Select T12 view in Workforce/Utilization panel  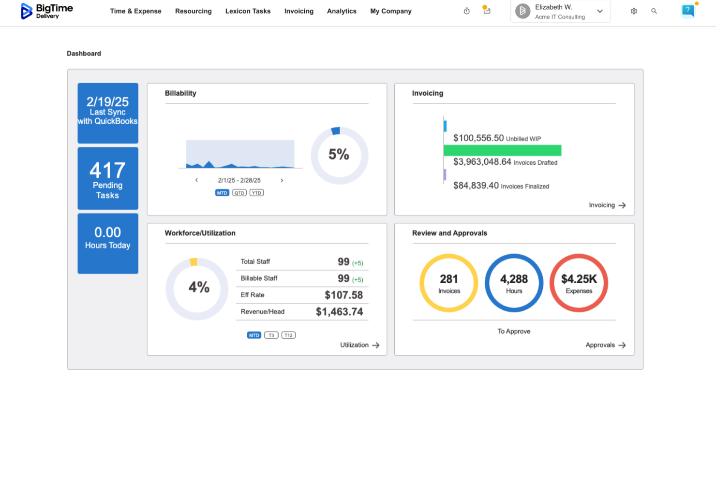click(x=288, y=335)
